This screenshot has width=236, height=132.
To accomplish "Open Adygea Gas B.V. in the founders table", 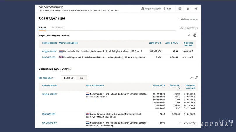I will click(49, 51).
